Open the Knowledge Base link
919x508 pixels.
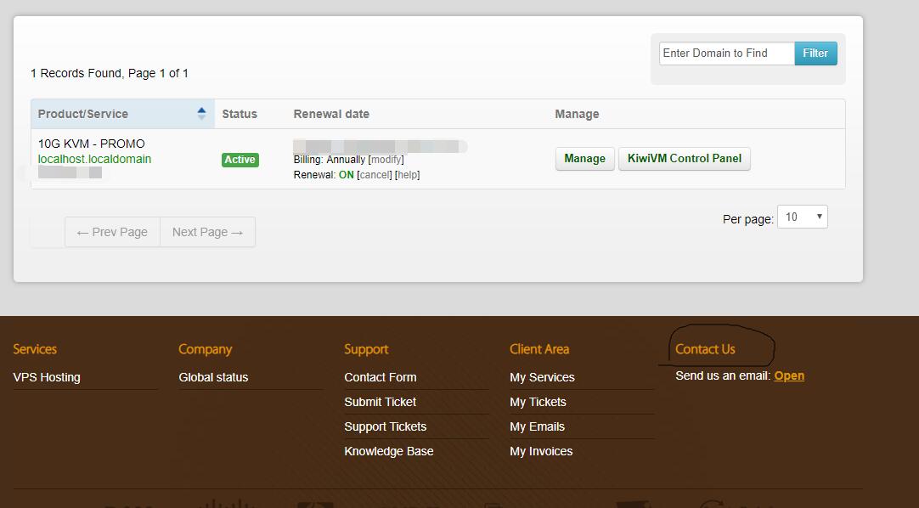coord(388,451)
